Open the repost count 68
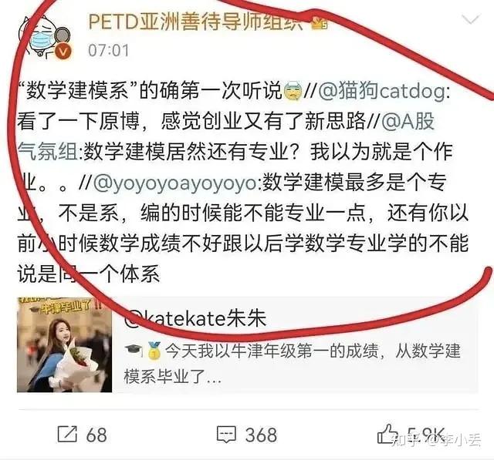The image size is (494, 460). 96,435
